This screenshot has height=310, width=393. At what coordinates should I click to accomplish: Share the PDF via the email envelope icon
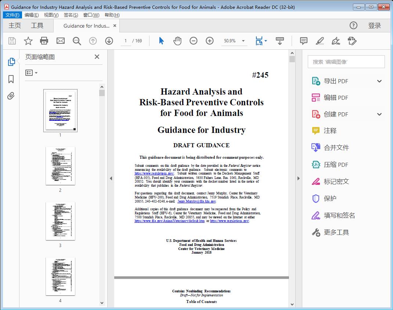coord(60,41)
